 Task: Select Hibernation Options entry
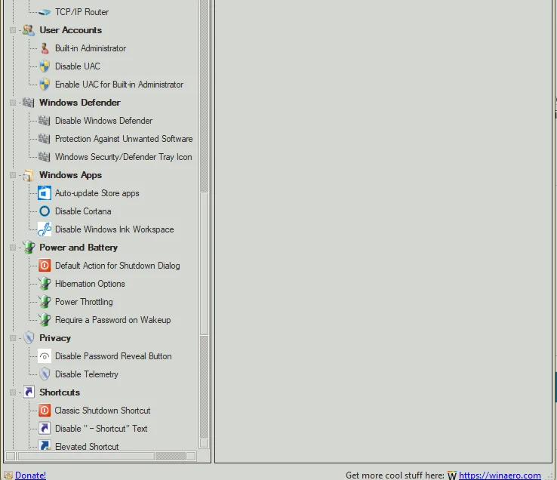pyautogui.click(x=90, y=284)
